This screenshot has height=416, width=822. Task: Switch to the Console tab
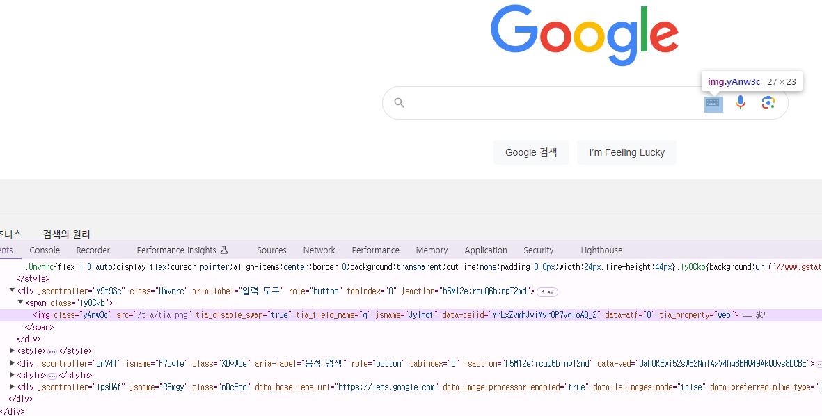45,250
